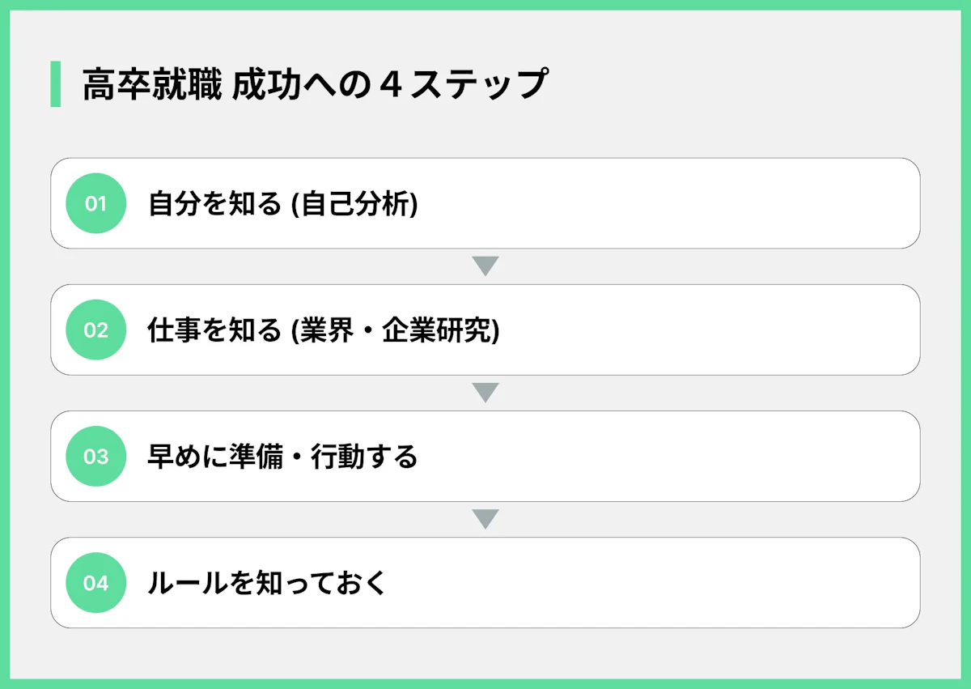Screen dimensions: 971x689
Task: Click the down arrow below step 01
Action: pyautogui.click(x=485, y=266)
